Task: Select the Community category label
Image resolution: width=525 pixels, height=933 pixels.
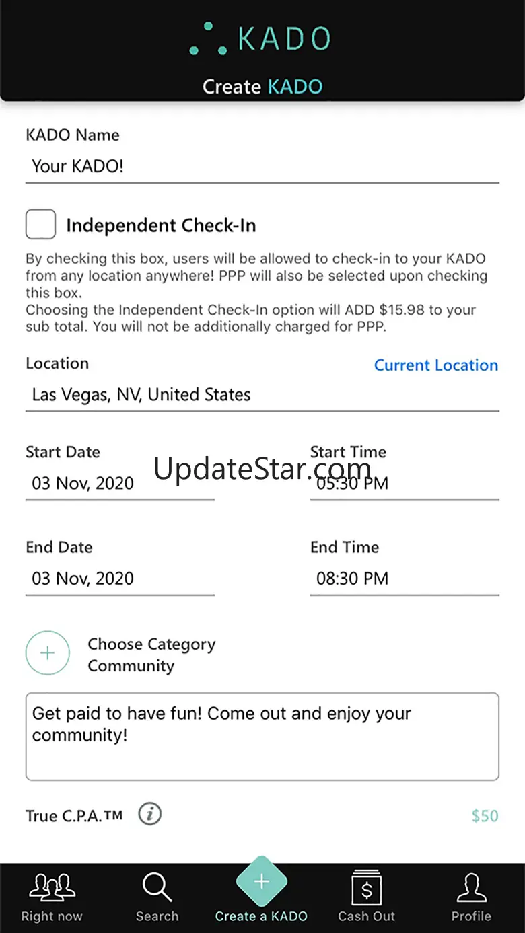Action: (131, 666)
